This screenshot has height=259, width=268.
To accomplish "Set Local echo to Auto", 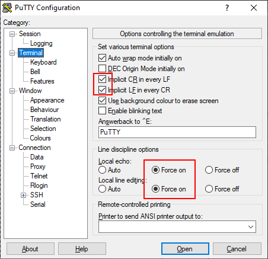I will pos(102,170).
